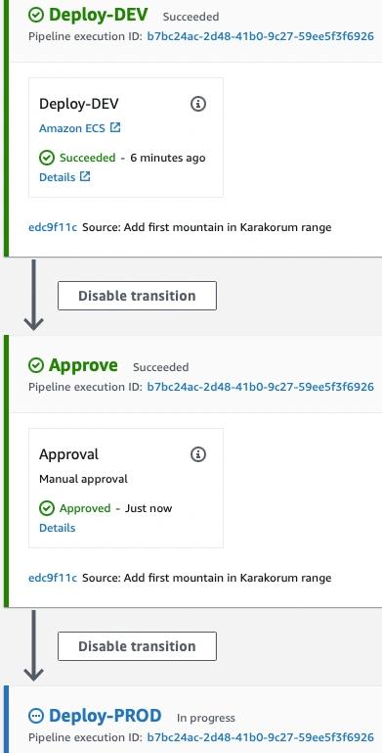
Task: Open info icon on Approval action
Action: coord(198,453)
